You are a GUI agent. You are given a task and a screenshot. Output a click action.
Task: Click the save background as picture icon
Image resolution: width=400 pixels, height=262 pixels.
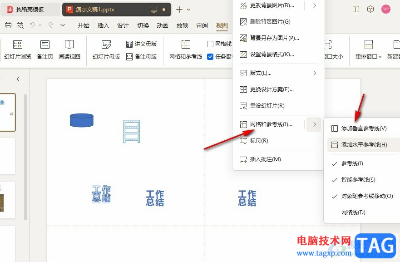click(243, 38)
